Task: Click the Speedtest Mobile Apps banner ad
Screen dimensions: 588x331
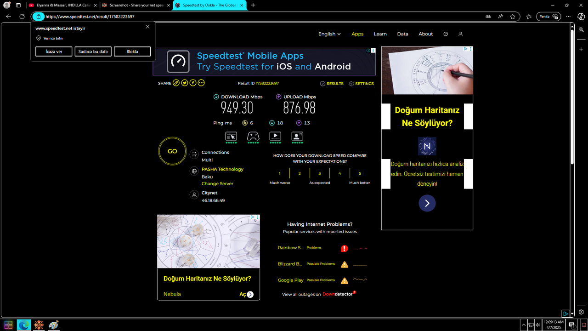Action: (264, 62)
